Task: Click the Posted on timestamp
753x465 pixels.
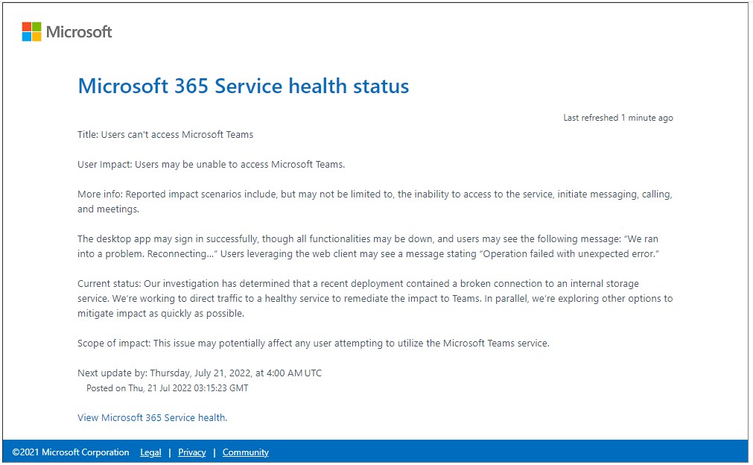Action: [x=167, y=388]
